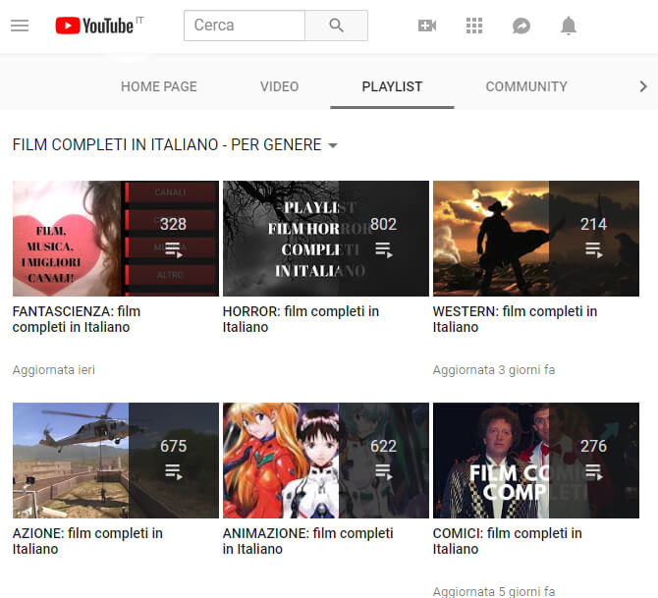Screen dimensions: 658x598
Task: Click the 'Aggiornata 3 giorni fa' text
Action: pyautogui.click(x=494, y=370)
